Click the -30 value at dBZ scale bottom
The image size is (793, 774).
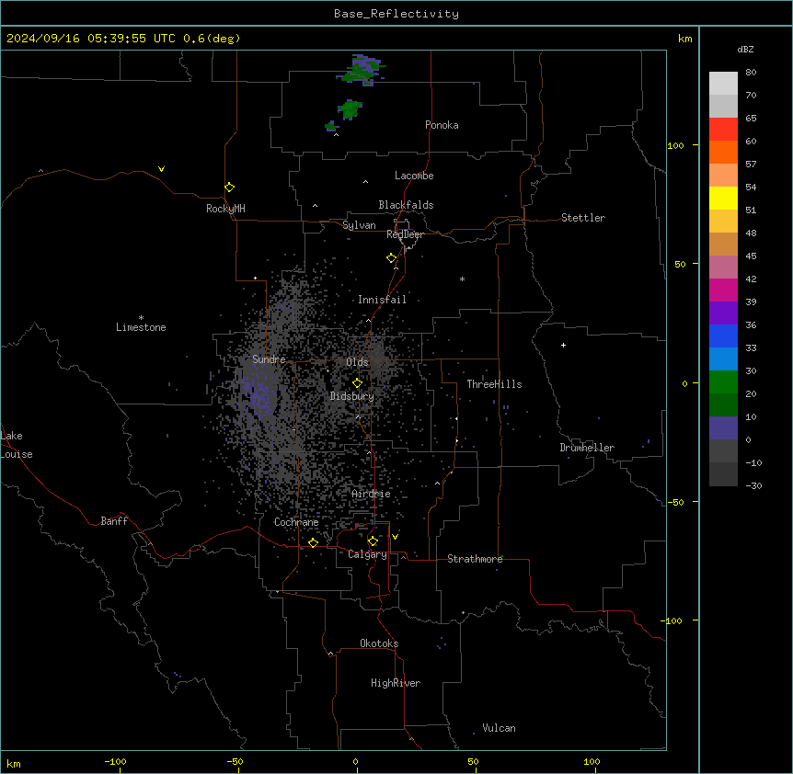pos(753,485)
